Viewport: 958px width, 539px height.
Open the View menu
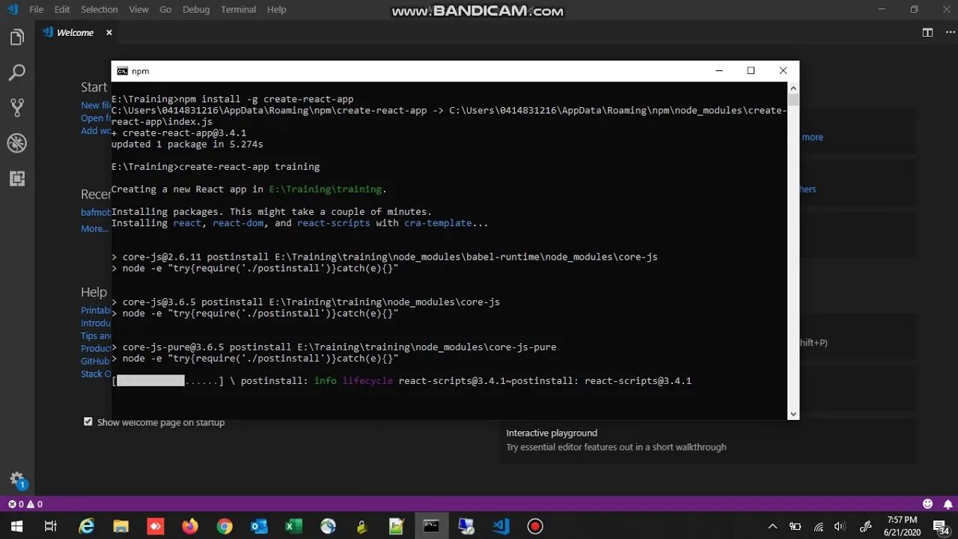click(138, 9)
